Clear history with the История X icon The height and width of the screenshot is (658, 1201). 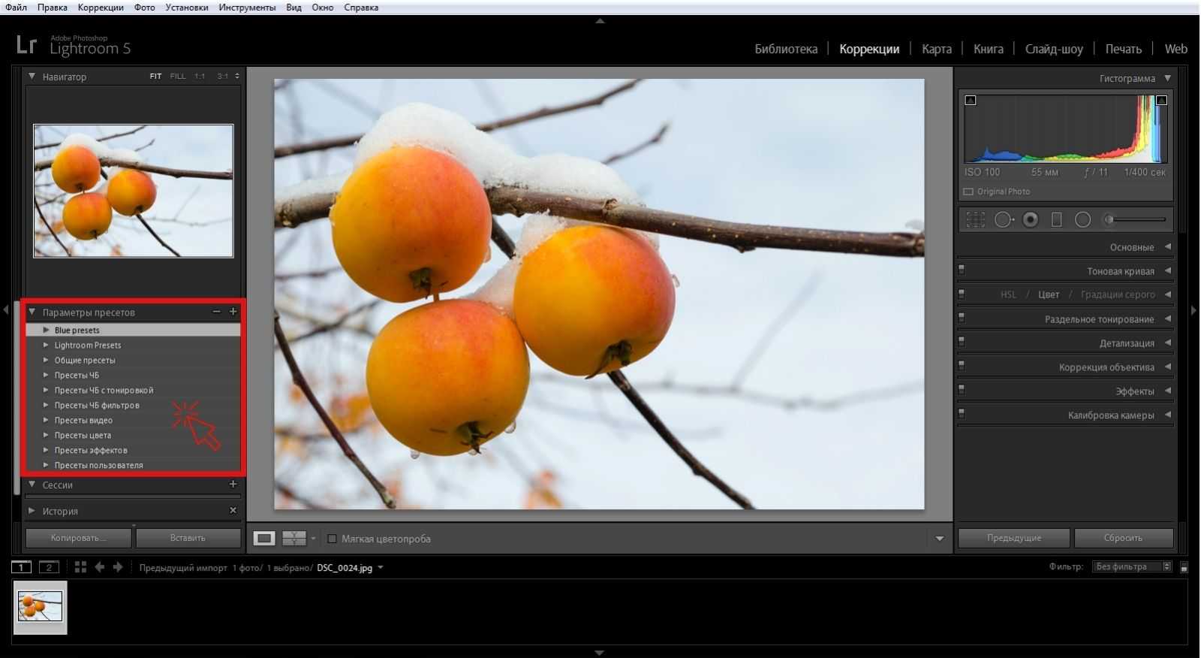tap(233, 511)
